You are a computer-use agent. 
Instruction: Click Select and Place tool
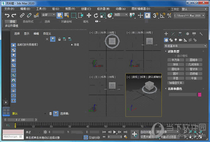pos(110,15)
